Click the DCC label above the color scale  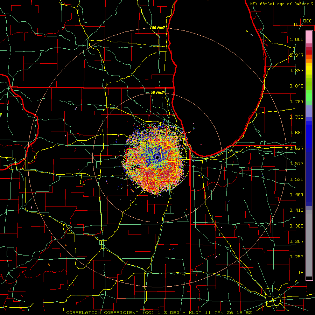tap(307, 21)
